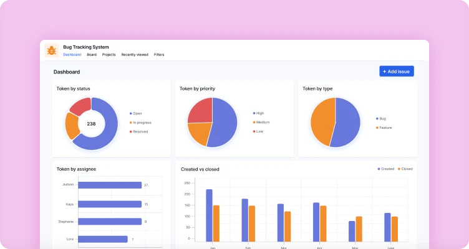
Task: Open the Projects tab
Action: click(109, 55)
